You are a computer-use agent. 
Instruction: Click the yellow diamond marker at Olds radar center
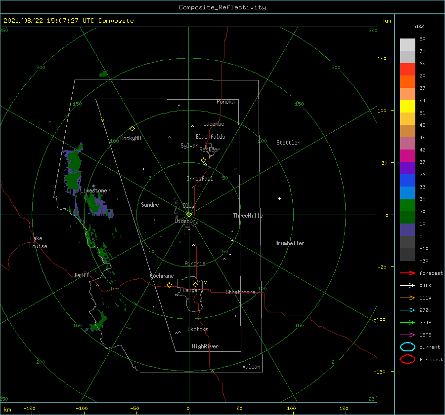pos(189,215)
